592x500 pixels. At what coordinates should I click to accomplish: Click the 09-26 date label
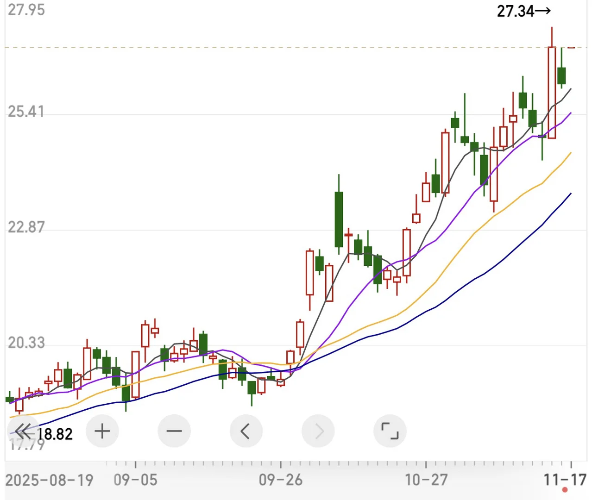(x=281, y=480)
